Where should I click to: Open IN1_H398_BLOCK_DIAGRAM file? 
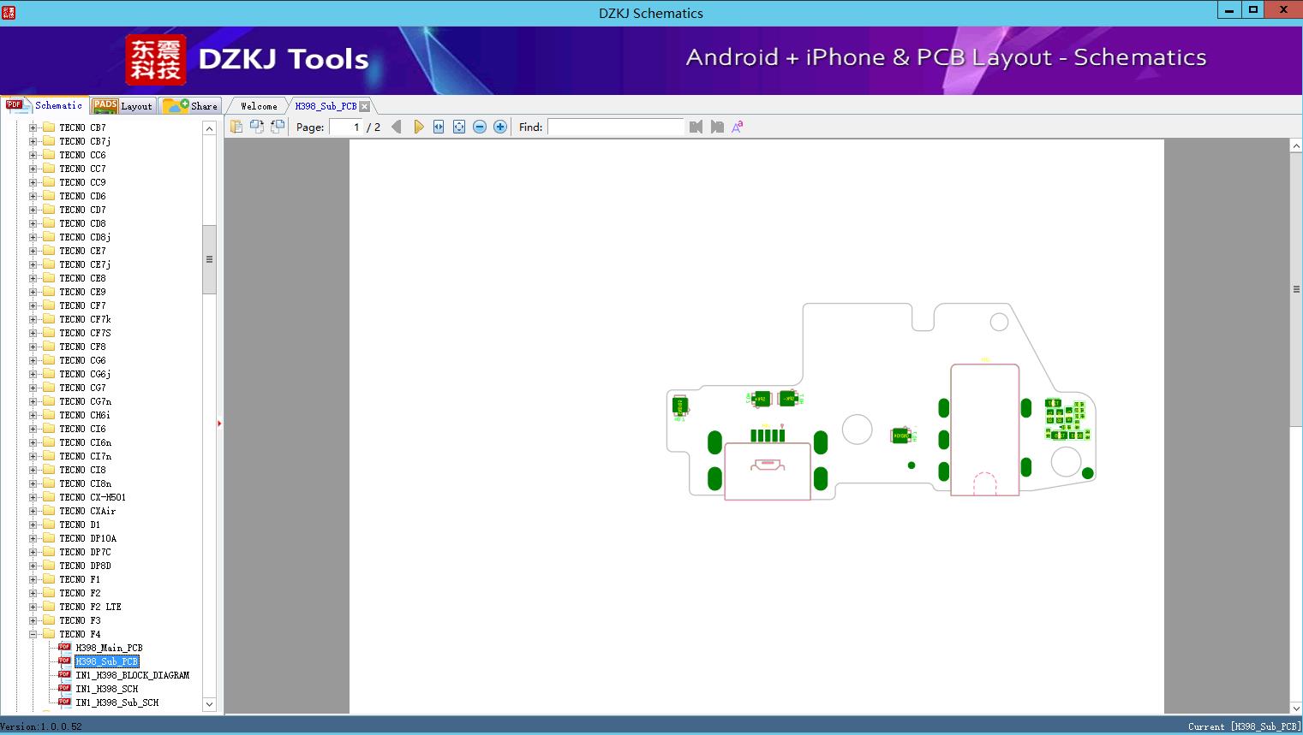point(132,675)
